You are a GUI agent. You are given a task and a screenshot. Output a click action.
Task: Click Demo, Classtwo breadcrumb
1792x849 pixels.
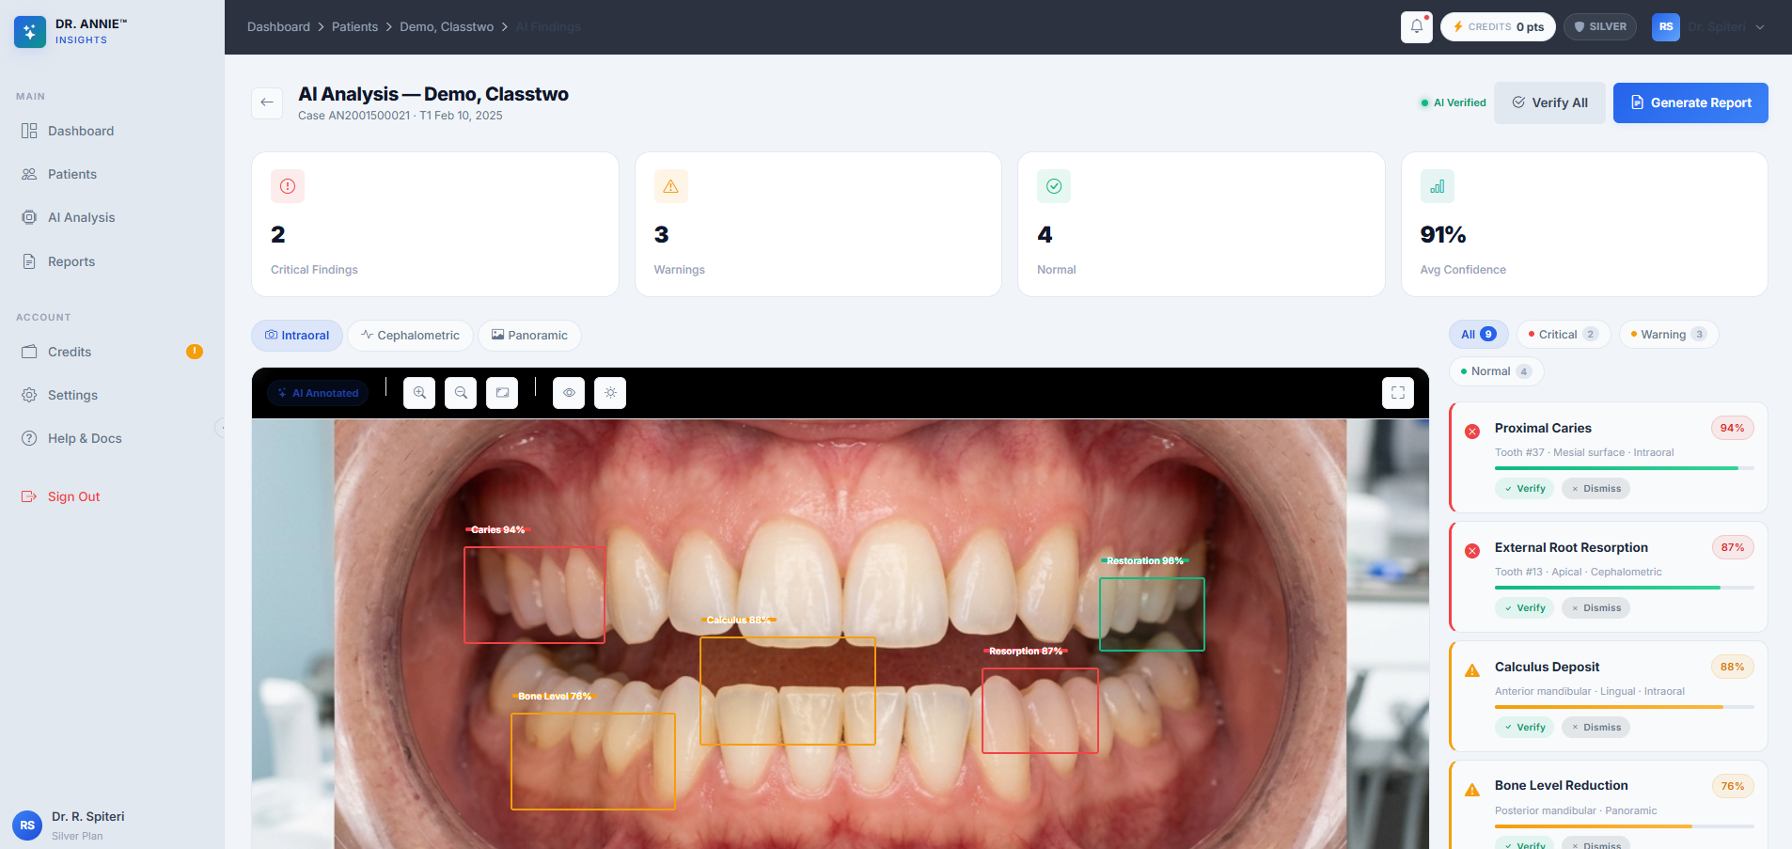point(447,26)
